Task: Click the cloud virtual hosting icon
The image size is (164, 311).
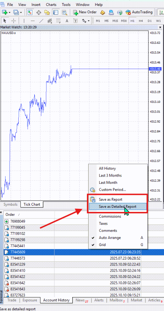Action: coord(111,13)
